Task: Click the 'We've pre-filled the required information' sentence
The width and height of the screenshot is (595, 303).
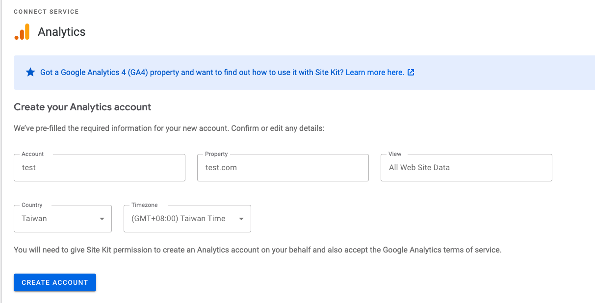Action: (x=169, y=128)
